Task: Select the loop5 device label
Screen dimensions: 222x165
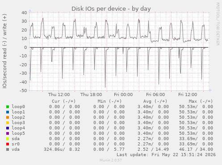Action: tap(18, 133)
